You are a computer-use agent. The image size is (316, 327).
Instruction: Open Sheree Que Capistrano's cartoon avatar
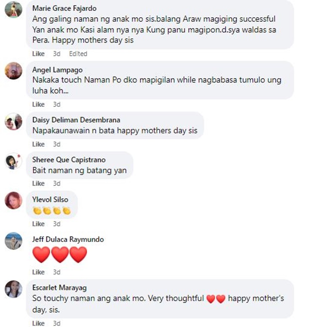tap(13, 161)
